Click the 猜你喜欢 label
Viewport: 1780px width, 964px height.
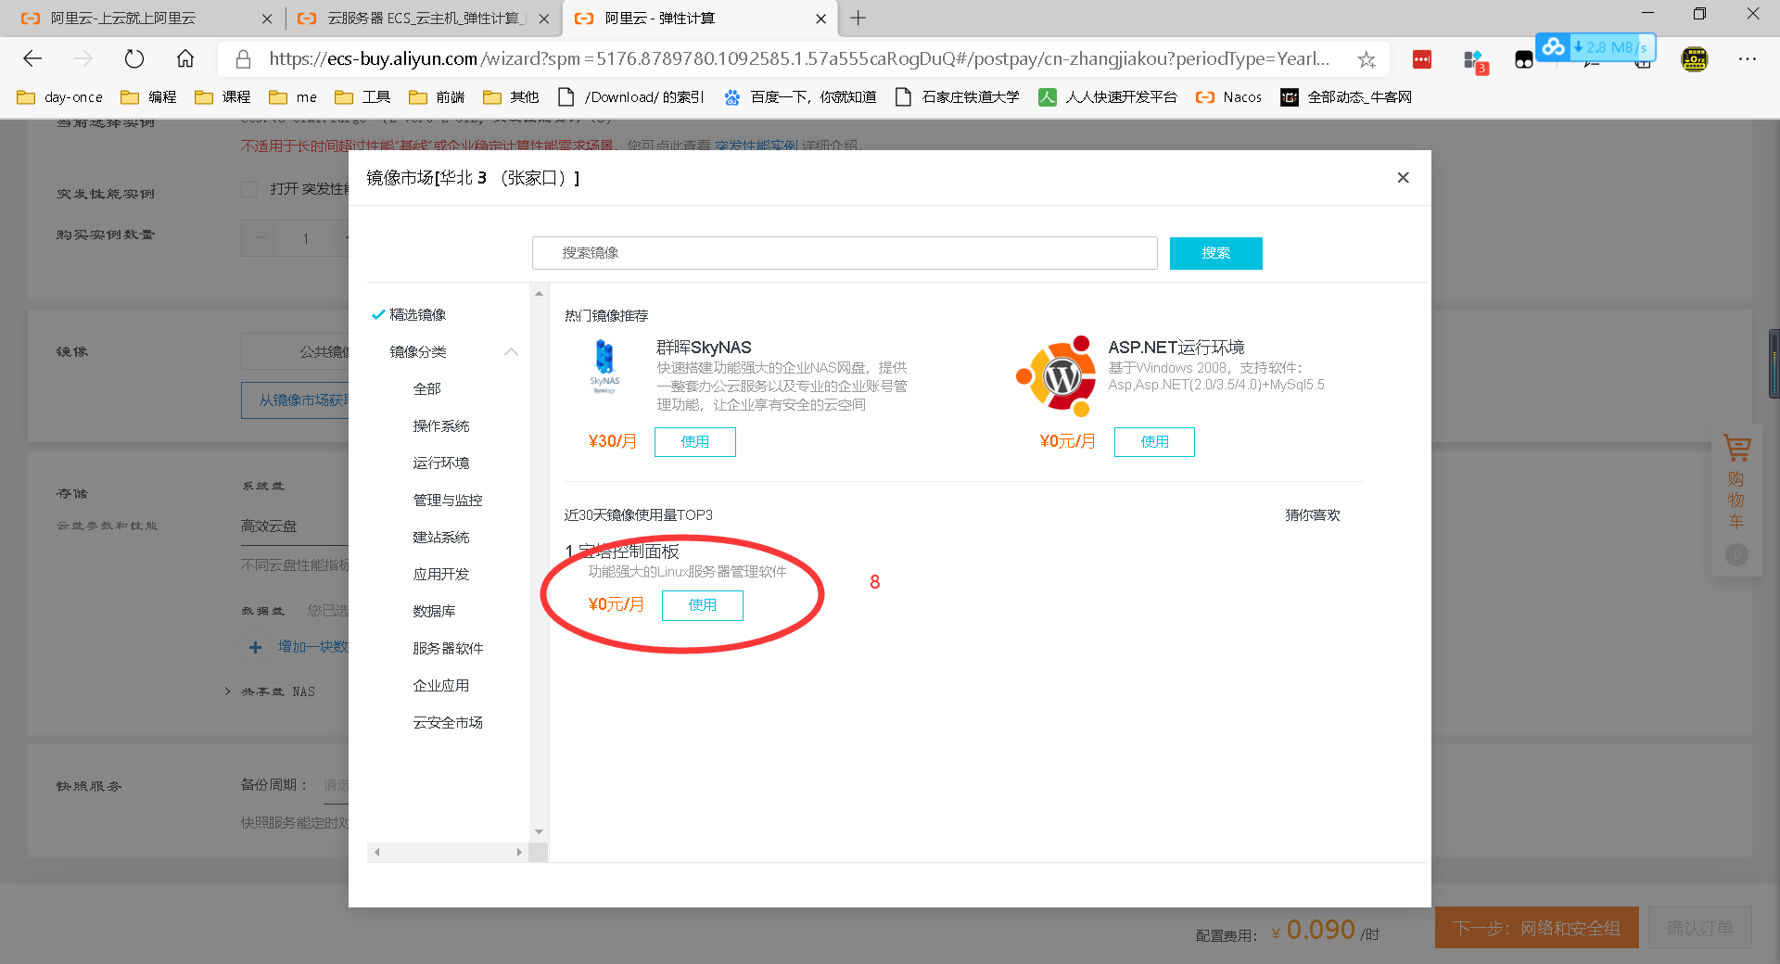click(x=1312, y=515)
